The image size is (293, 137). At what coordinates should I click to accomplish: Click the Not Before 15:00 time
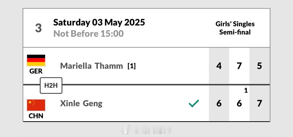click(89, 33)
